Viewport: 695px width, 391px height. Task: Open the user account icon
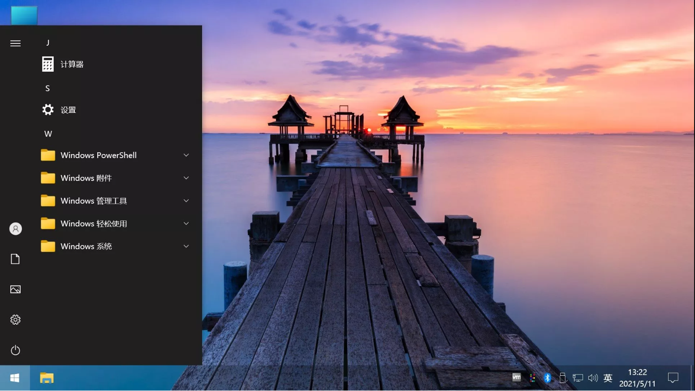tap(15, 229)
